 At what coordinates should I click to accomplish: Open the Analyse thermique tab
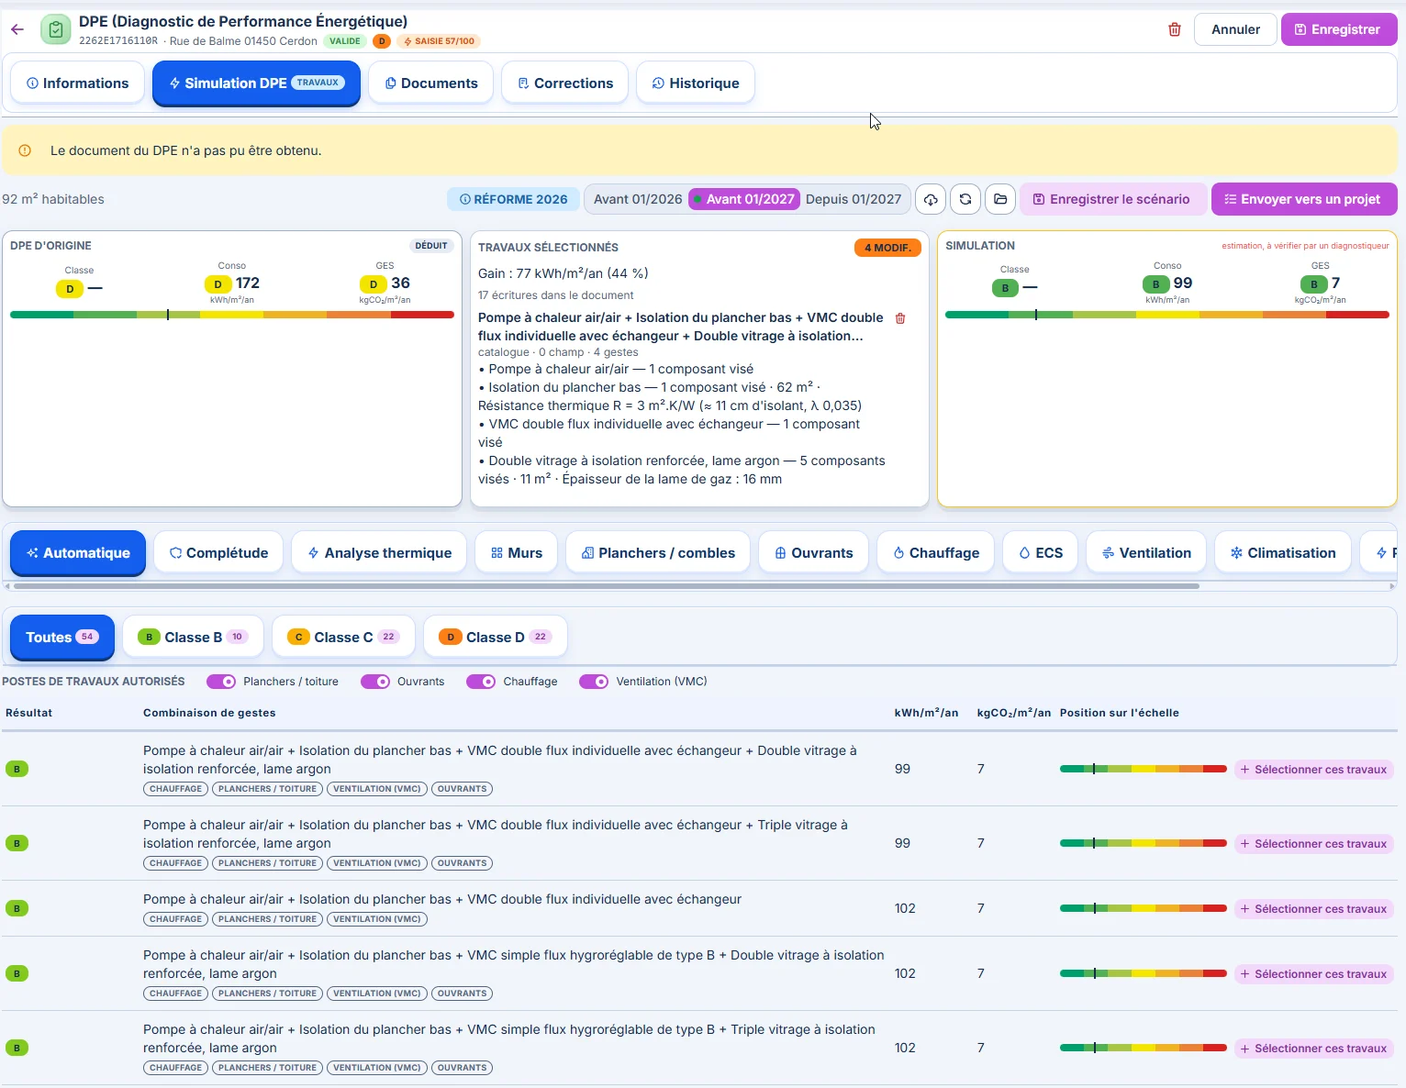[379, 553]
